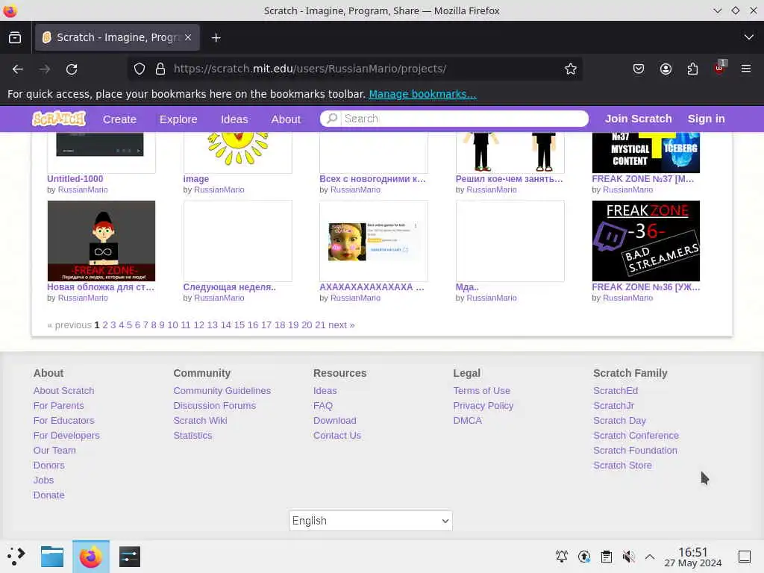Focus the Scratch search field
The height and width of the screenshot is (573, 764).
click(454, 119)
